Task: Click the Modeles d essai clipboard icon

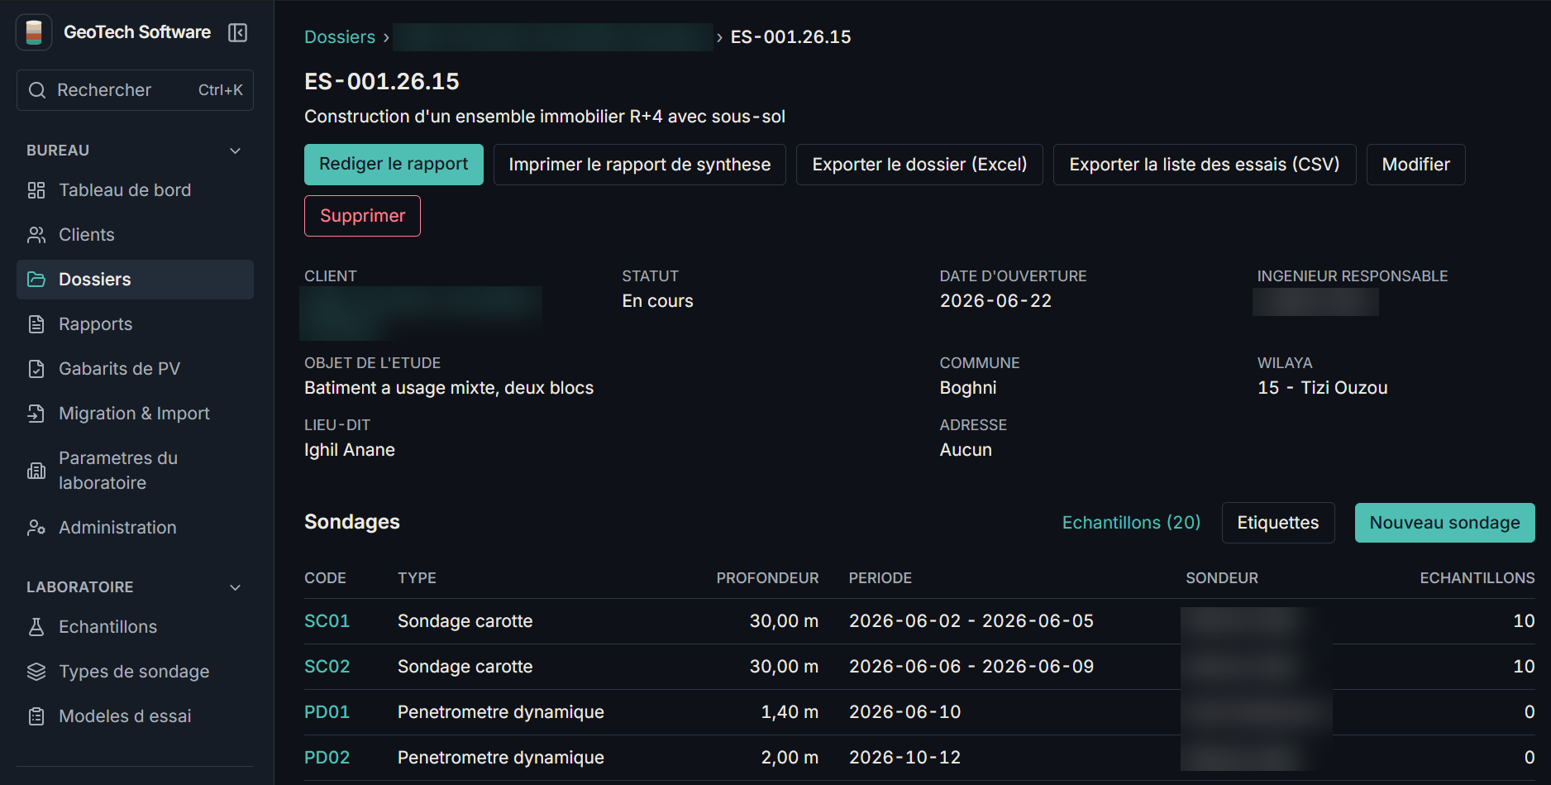Action: tap(36, 716)
